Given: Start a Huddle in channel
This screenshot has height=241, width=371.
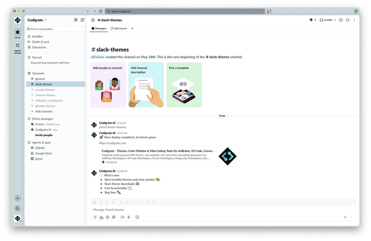Looking at the screenshot, I should [326, 20].
